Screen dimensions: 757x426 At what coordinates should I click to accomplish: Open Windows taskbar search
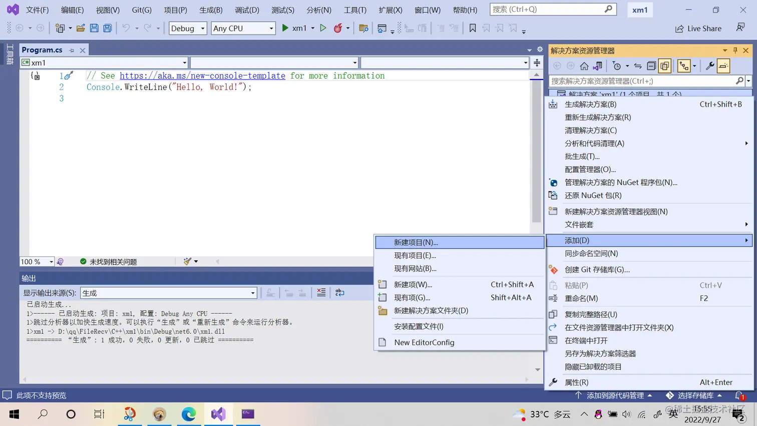pyautogui.click(x=43, y=414)
